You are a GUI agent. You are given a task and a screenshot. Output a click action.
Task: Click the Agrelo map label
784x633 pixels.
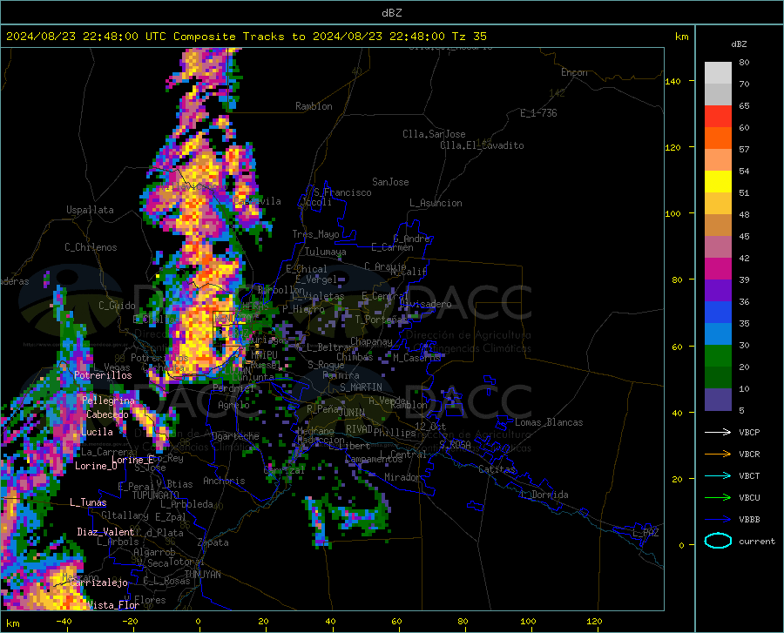click(x=233, y=405)
